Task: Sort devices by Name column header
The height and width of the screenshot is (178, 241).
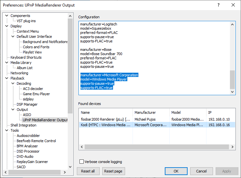Action: pyautogui.click(x=106, y=112)
